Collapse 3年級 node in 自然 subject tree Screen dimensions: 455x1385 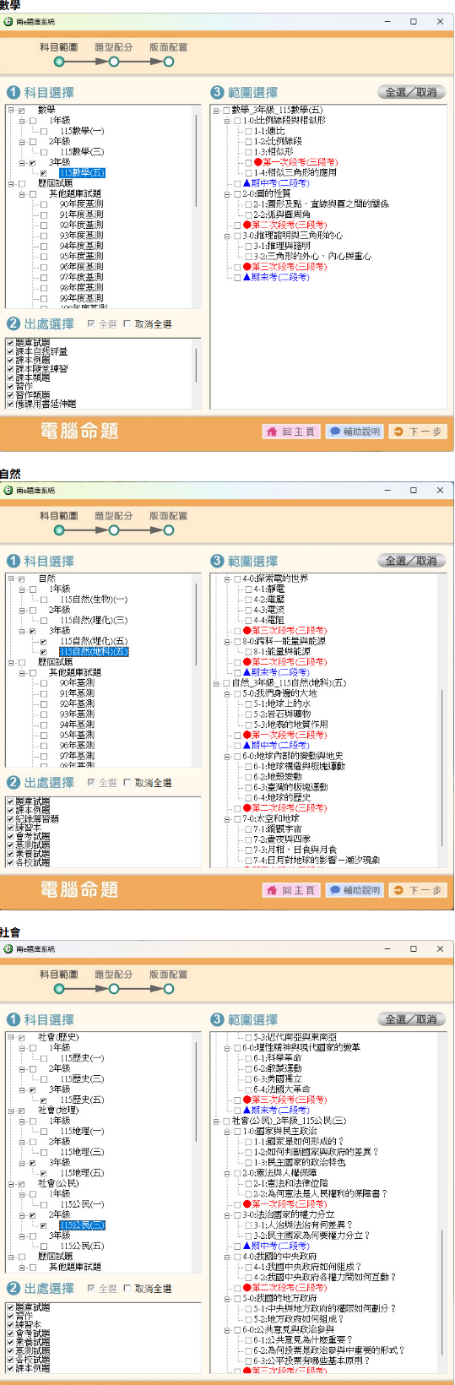pos(22,631)
